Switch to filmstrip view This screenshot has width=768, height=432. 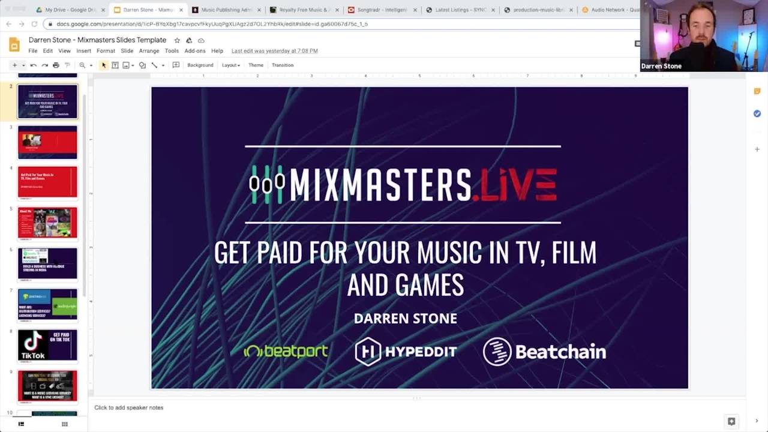point(21,424)
